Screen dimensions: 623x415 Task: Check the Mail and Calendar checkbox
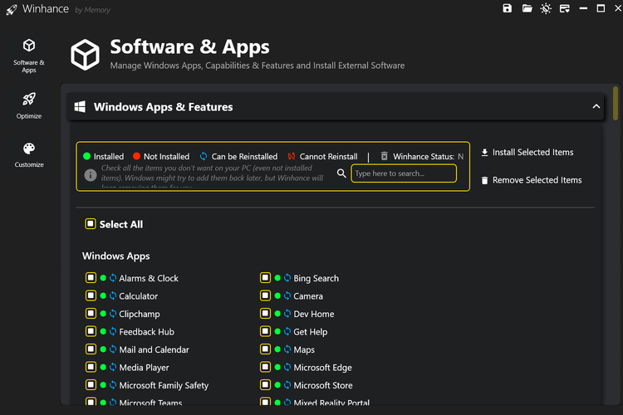[x=91, y=349]
